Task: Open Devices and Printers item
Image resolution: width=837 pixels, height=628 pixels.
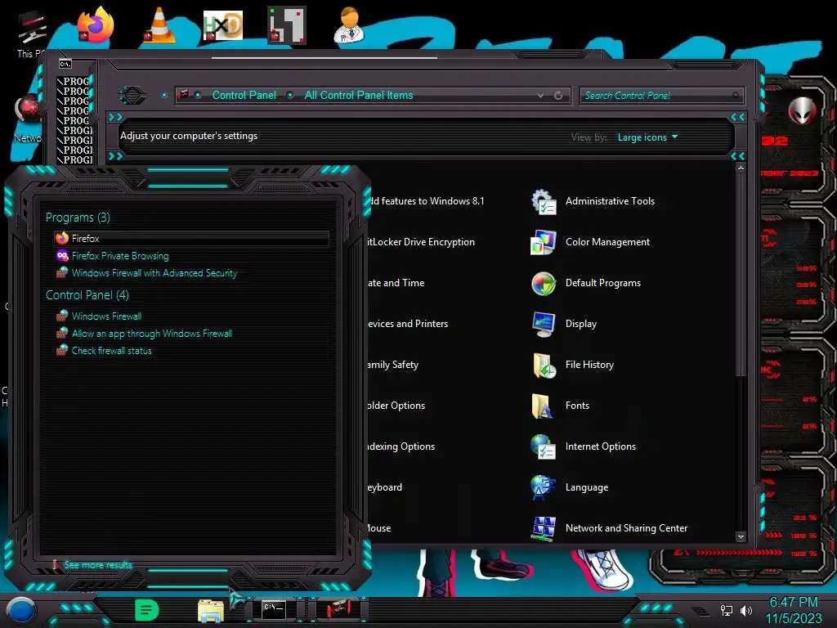Action: coord(408,324)
